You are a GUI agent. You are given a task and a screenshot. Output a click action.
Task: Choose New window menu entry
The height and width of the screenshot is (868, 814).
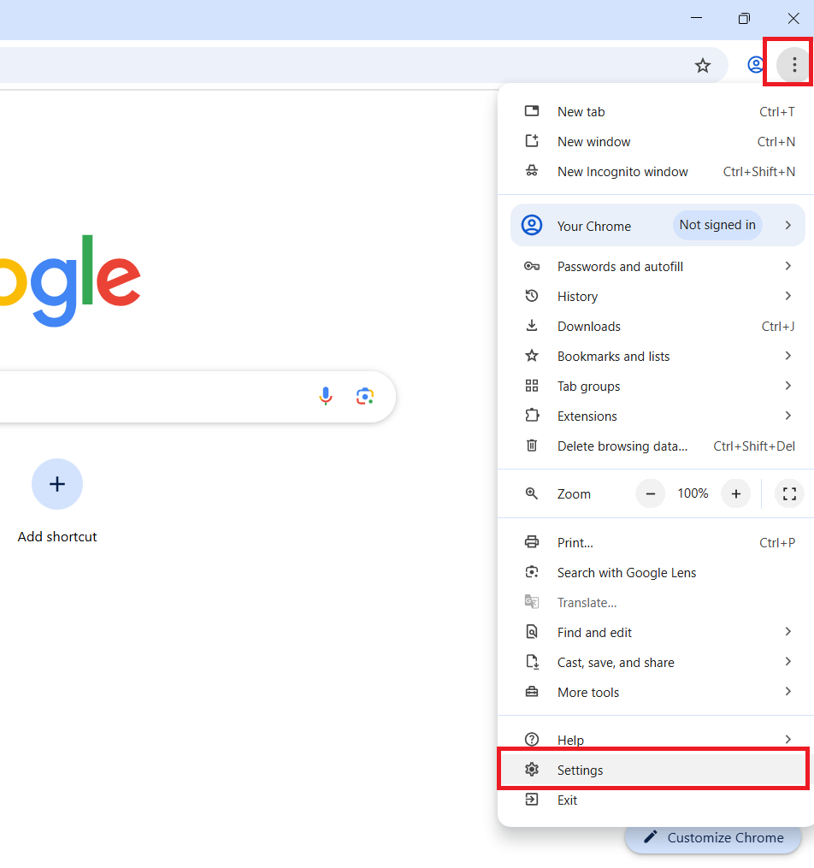point(657,141)
